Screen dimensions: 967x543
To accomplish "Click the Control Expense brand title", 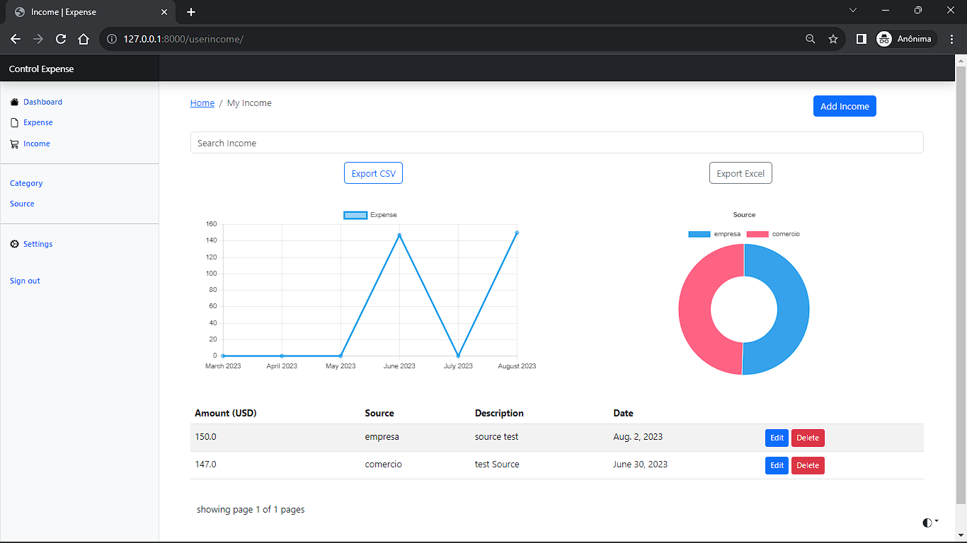I will [x=41, y=69].
